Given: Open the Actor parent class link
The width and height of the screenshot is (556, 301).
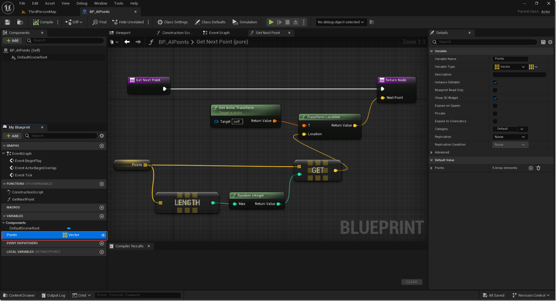Looking at the screenshot, I should (x=546, y=12).
